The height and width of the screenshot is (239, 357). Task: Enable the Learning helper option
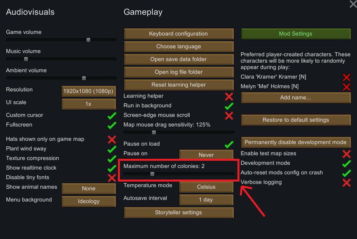229,97
